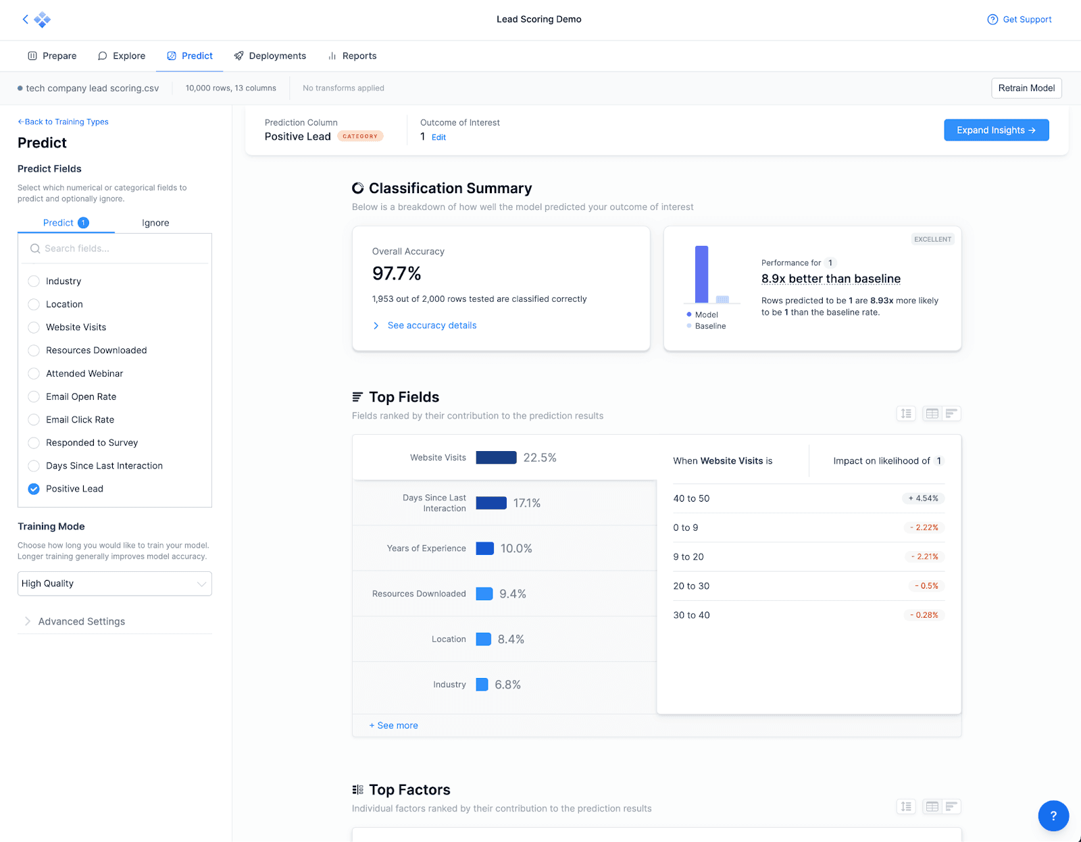Click the EXCELLENT performance label

[x=932, y=239]
